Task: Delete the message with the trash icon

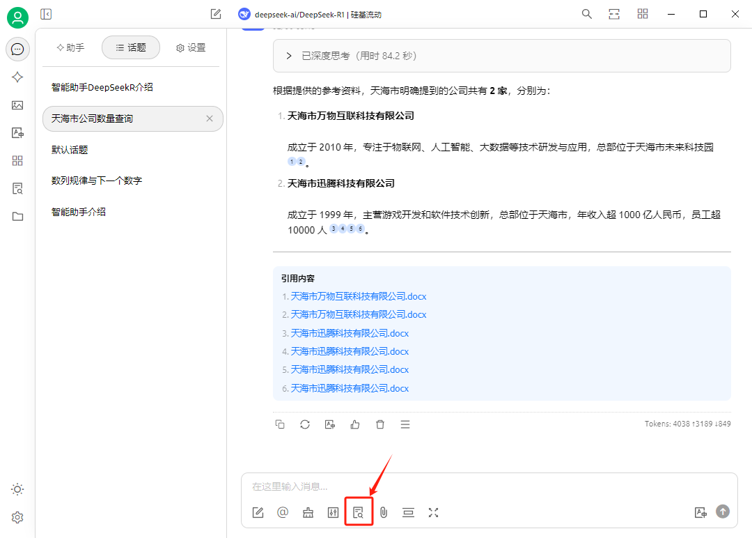Action: 379,424
